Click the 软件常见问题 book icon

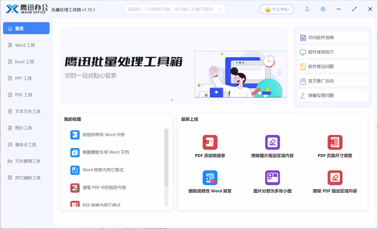coord(303,67)
